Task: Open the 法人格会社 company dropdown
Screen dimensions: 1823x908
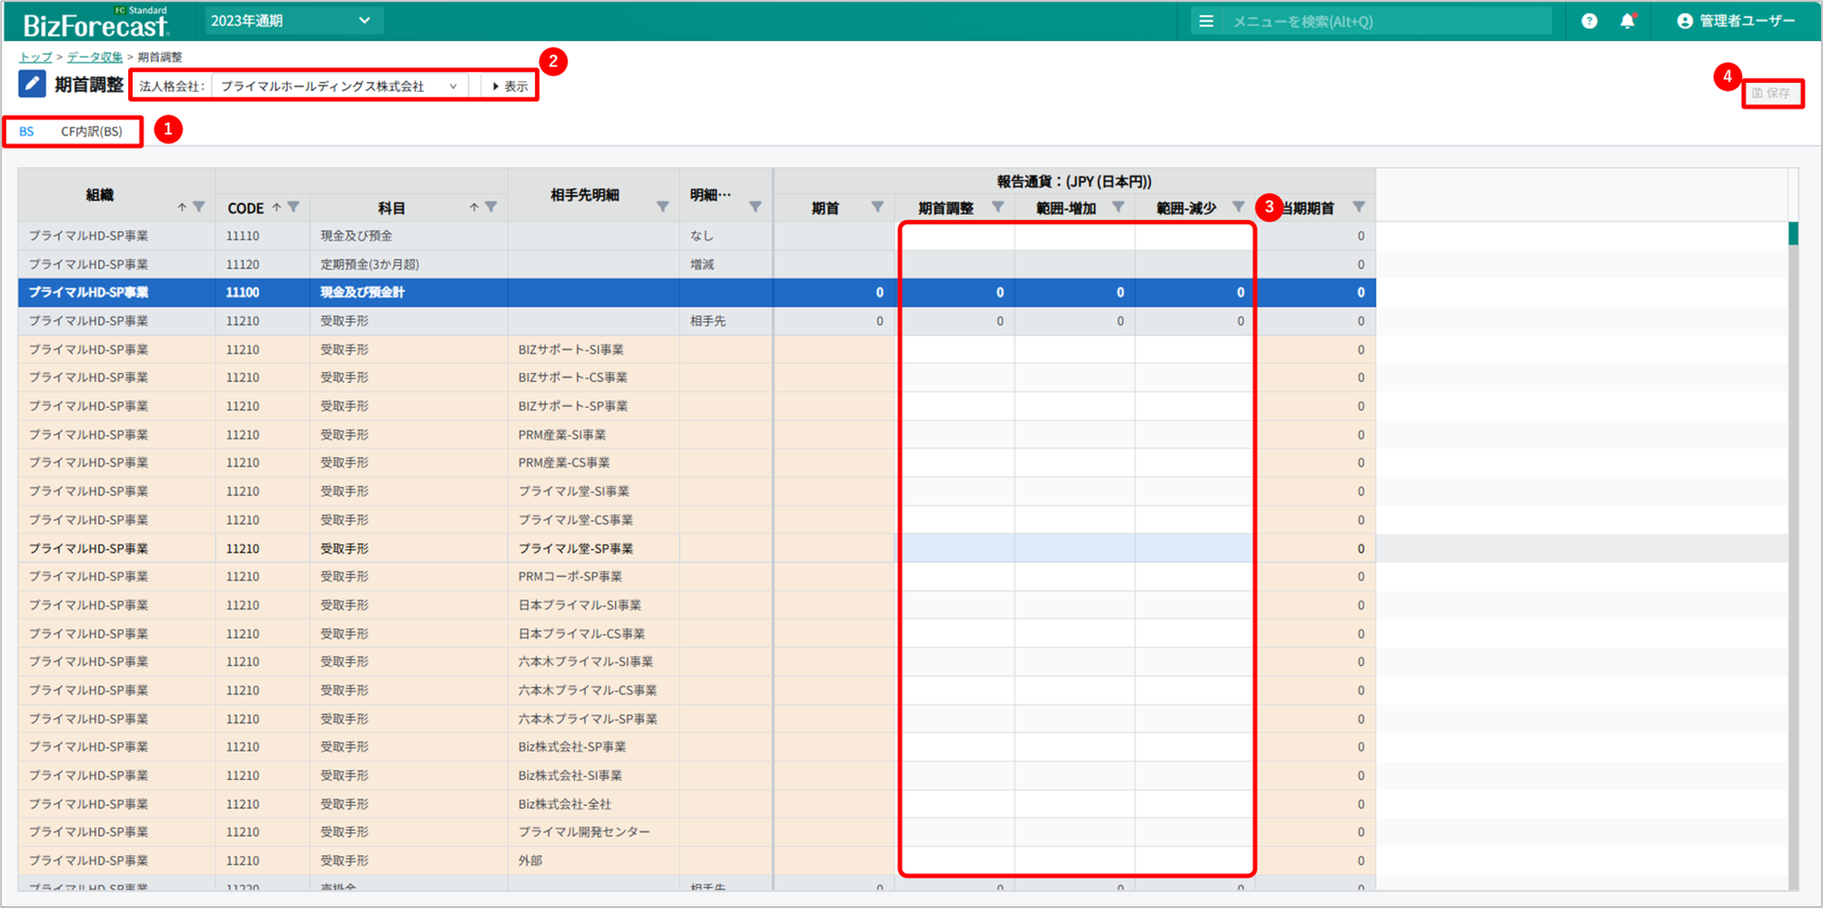Action: click(x=338, y=86)
